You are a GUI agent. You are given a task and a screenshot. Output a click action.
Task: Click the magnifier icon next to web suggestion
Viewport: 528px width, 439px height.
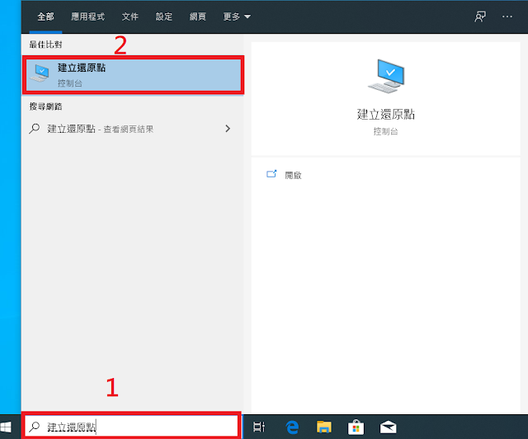pyautogui.click(x=35, y=129)
